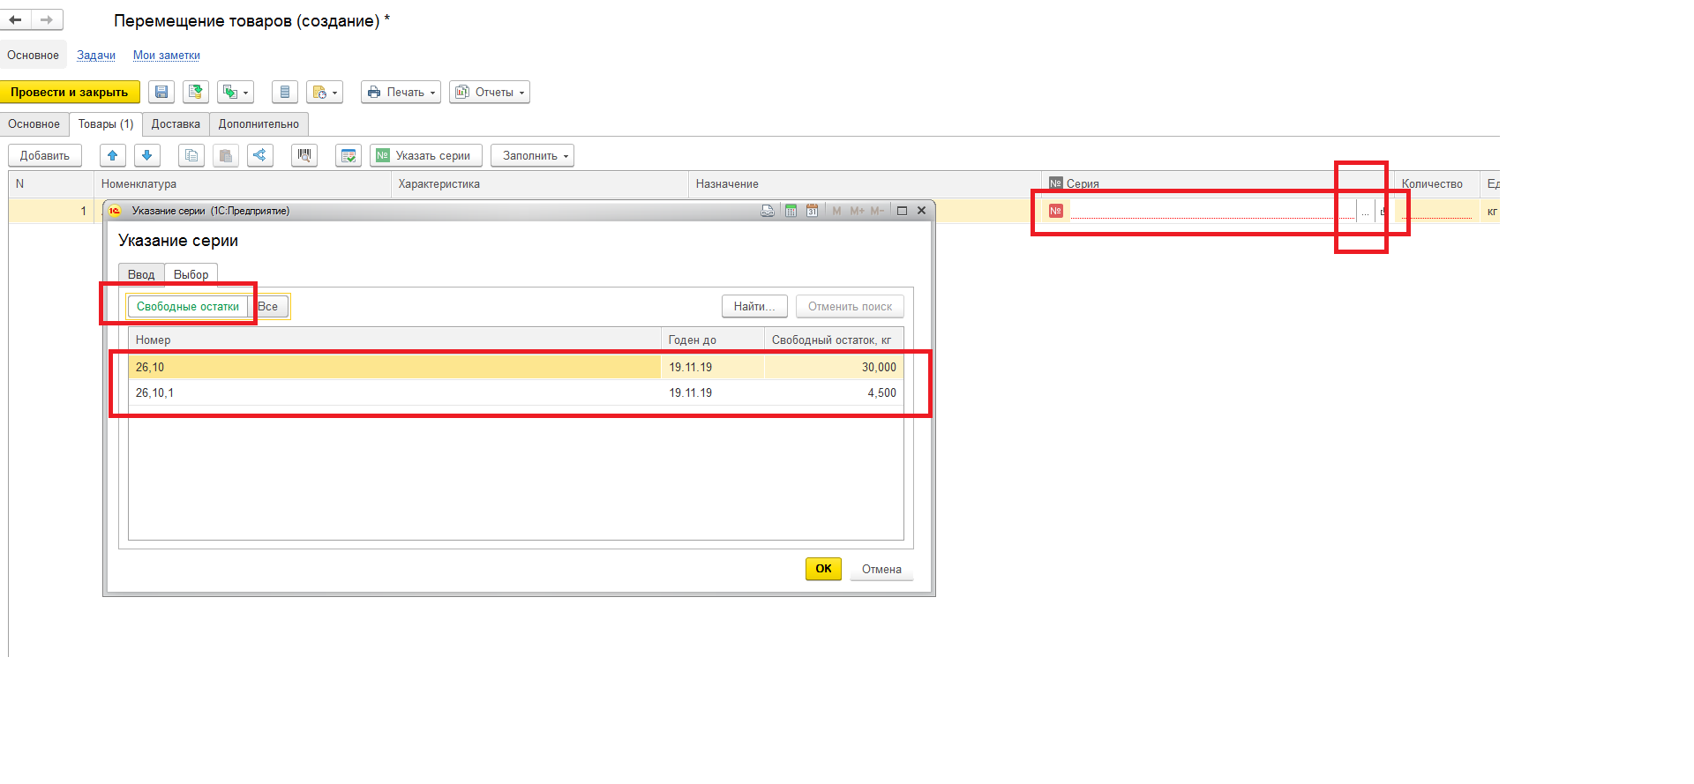Screen dimensions: 1694x784
Task: Open the 'Заполнить' dropdown menu
Action: 532,155
